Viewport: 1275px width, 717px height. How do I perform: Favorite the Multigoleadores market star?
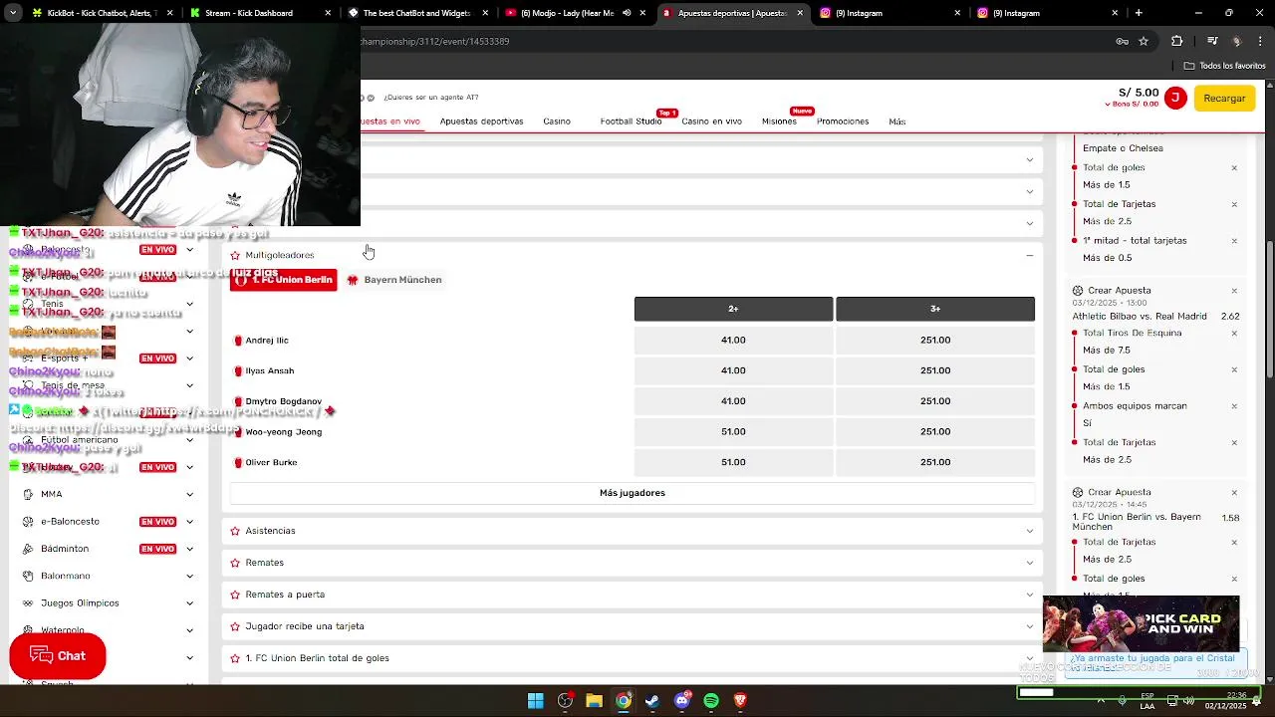[235, 255]
